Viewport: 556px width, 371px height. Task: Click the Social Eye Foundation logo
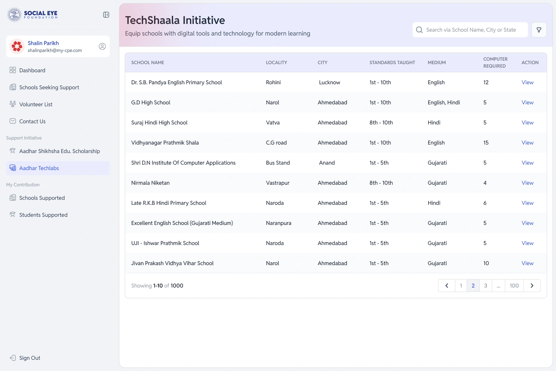(x=32, y=15)
